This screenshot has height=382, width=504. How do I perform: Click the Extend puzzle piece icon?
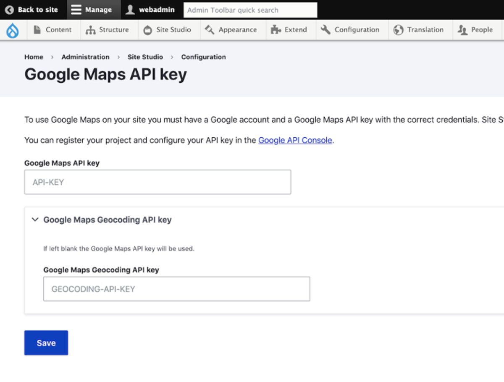pos(276,30)
